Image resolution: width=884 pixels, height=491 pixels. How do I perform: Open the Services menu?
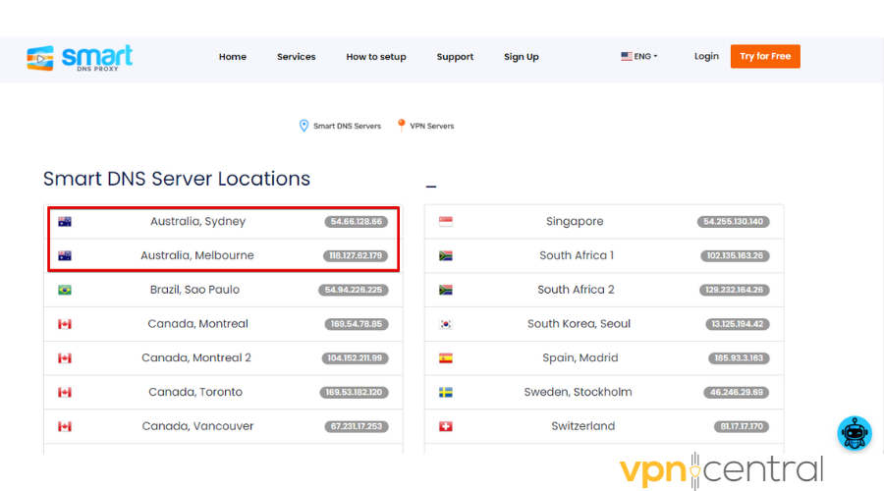(x=296, y=57)
